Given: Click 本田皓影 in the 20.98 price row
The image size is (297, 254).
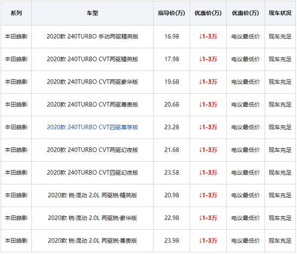Looking at the screenshot, I should pyautogui.click(x=16, y=195).
